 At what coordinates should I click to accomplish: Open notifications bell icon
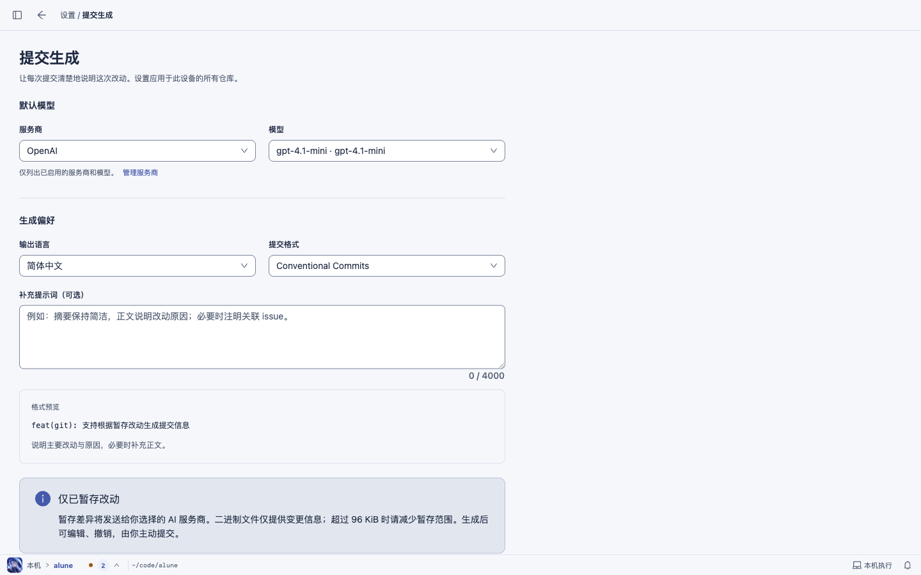pos(908,565)
